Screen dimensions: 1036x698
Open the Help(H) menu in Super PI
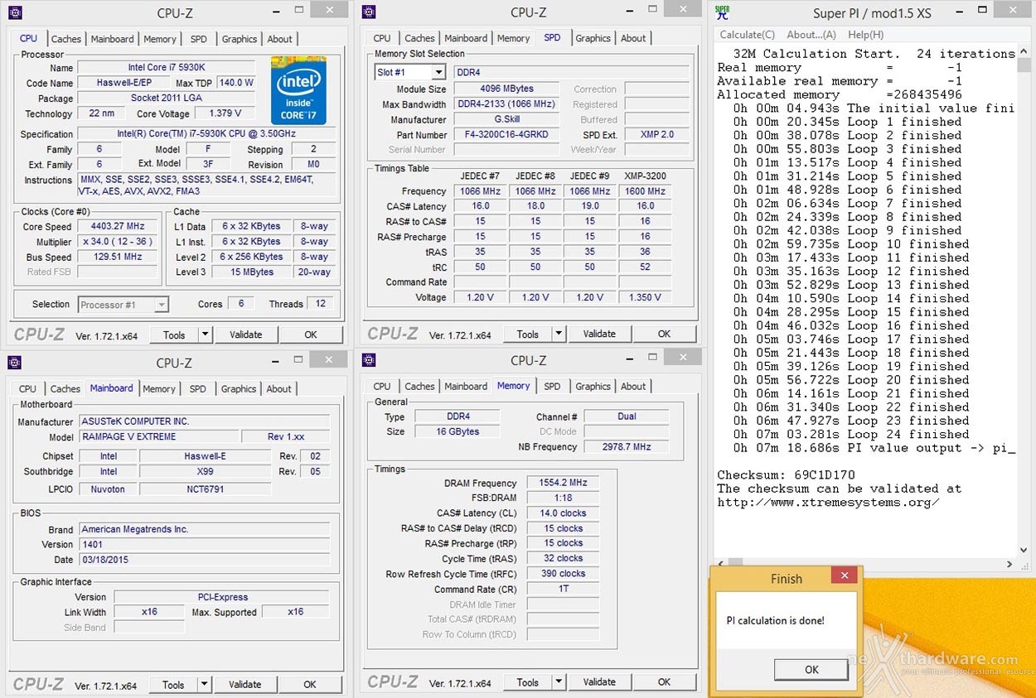[866, 35]
